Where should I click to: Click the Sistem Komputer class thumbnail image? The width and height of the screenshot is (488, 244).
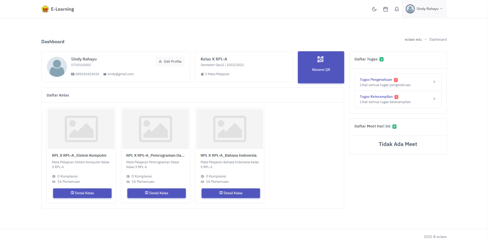point(81,129)
